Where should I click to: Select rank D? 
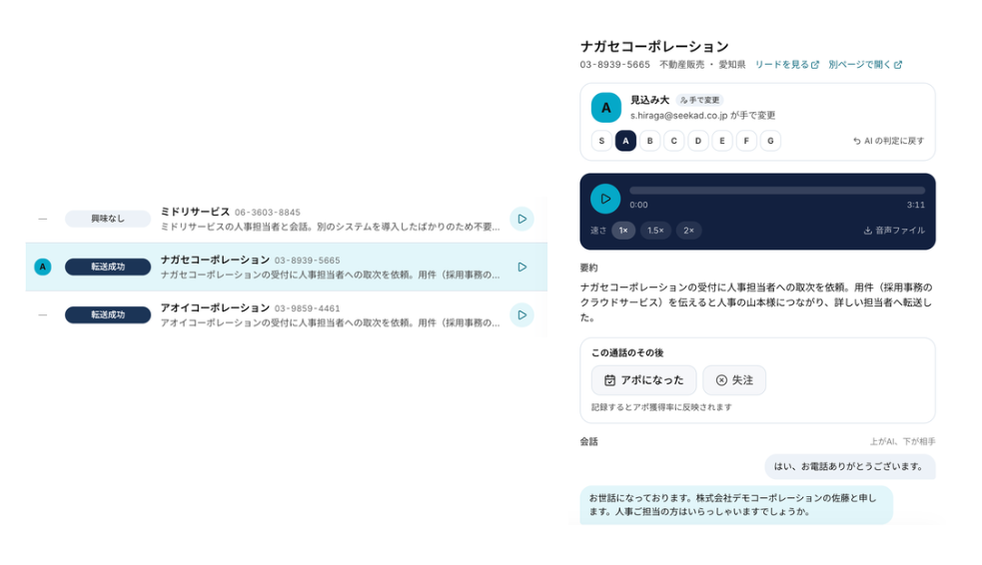(698, 141)
